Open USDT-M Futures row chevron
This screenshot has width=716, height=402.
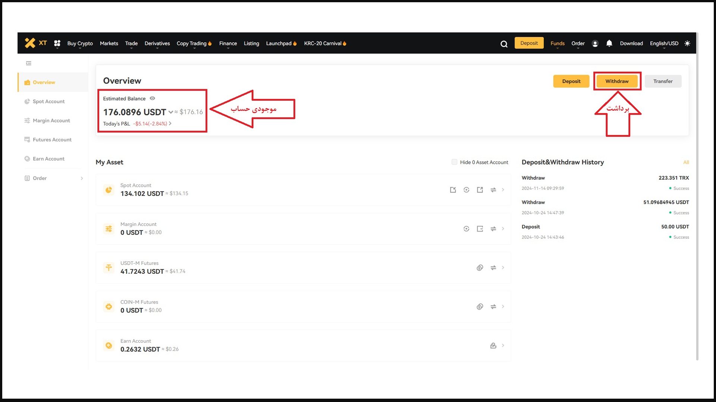tap(503, 268)
